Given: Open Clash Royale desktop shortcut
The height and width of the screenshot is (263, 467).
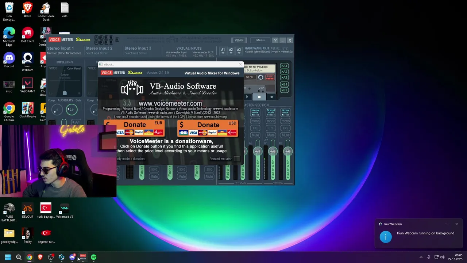Looking at the screenshot, I should click(x=27, y=110).
